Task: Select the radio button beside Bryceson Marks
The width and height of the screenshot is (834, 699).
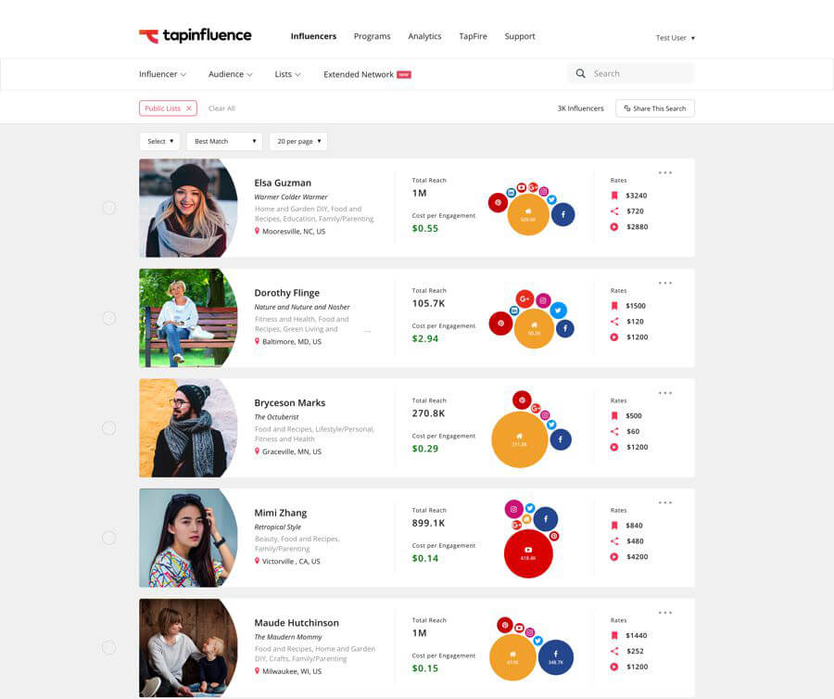Action: click(108, 427)
